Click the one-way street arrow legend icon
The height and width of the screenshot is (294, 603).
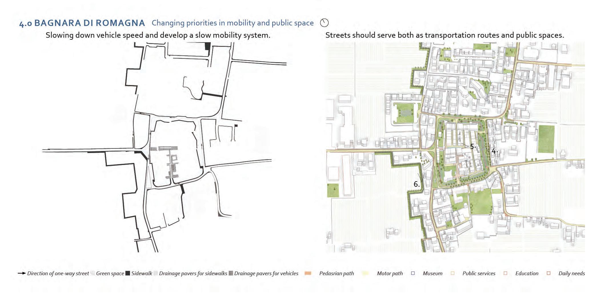tap(22, 273)
